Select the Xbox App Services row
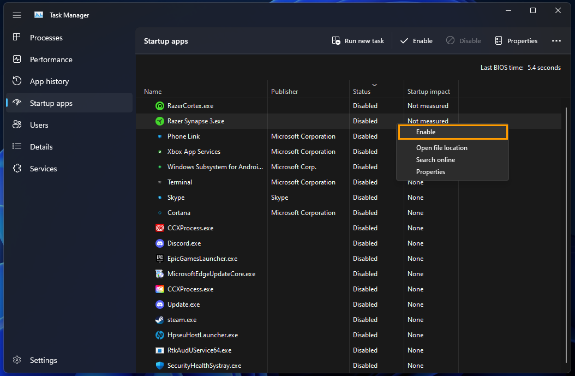Viewport: 575px width, 376px height. pyautogui.click(x=349, y=152)
